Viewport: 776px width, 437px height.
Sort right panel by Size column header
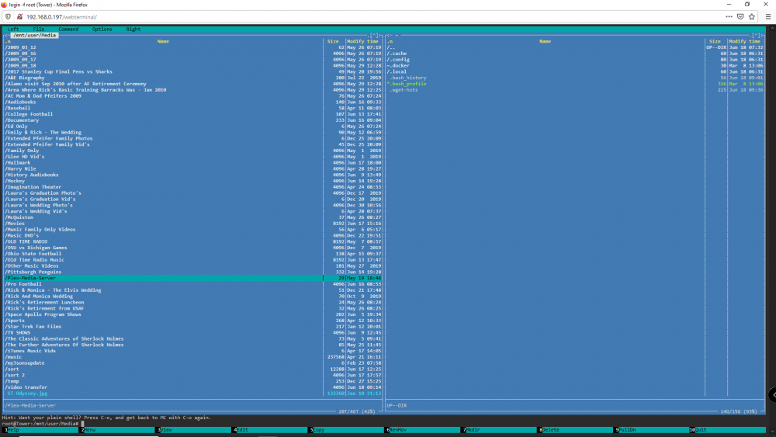715,41
